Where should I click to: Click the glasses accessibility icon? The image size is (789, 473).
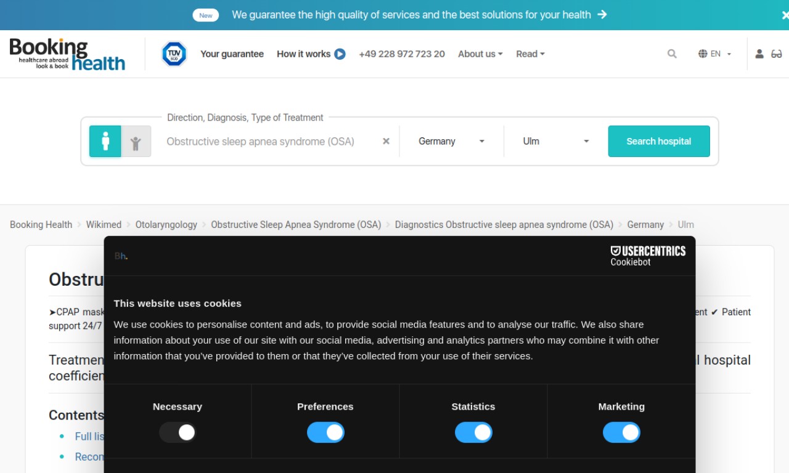(x=777, y=54)
